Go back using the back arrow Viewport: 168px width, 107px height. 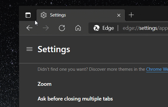tap(29, 28)
